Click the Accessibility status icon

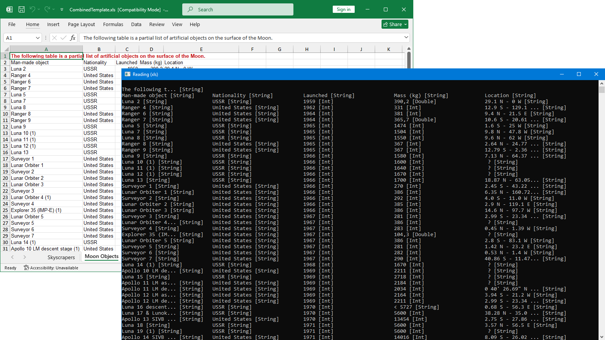point(26,268)
